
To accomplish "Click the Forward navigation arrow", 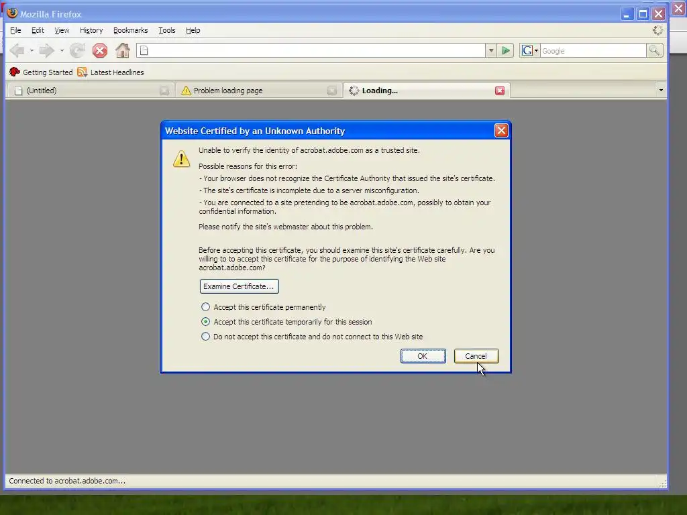I will click(x=46, y=51).
